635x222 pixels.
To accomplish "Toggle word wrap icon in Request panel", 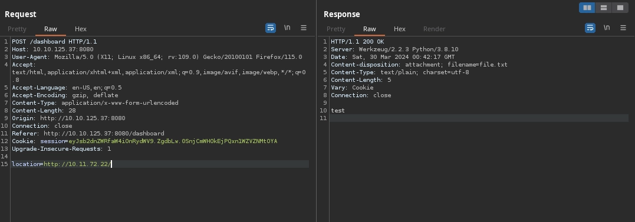I will pyautogui.click(x=271, y=28).
